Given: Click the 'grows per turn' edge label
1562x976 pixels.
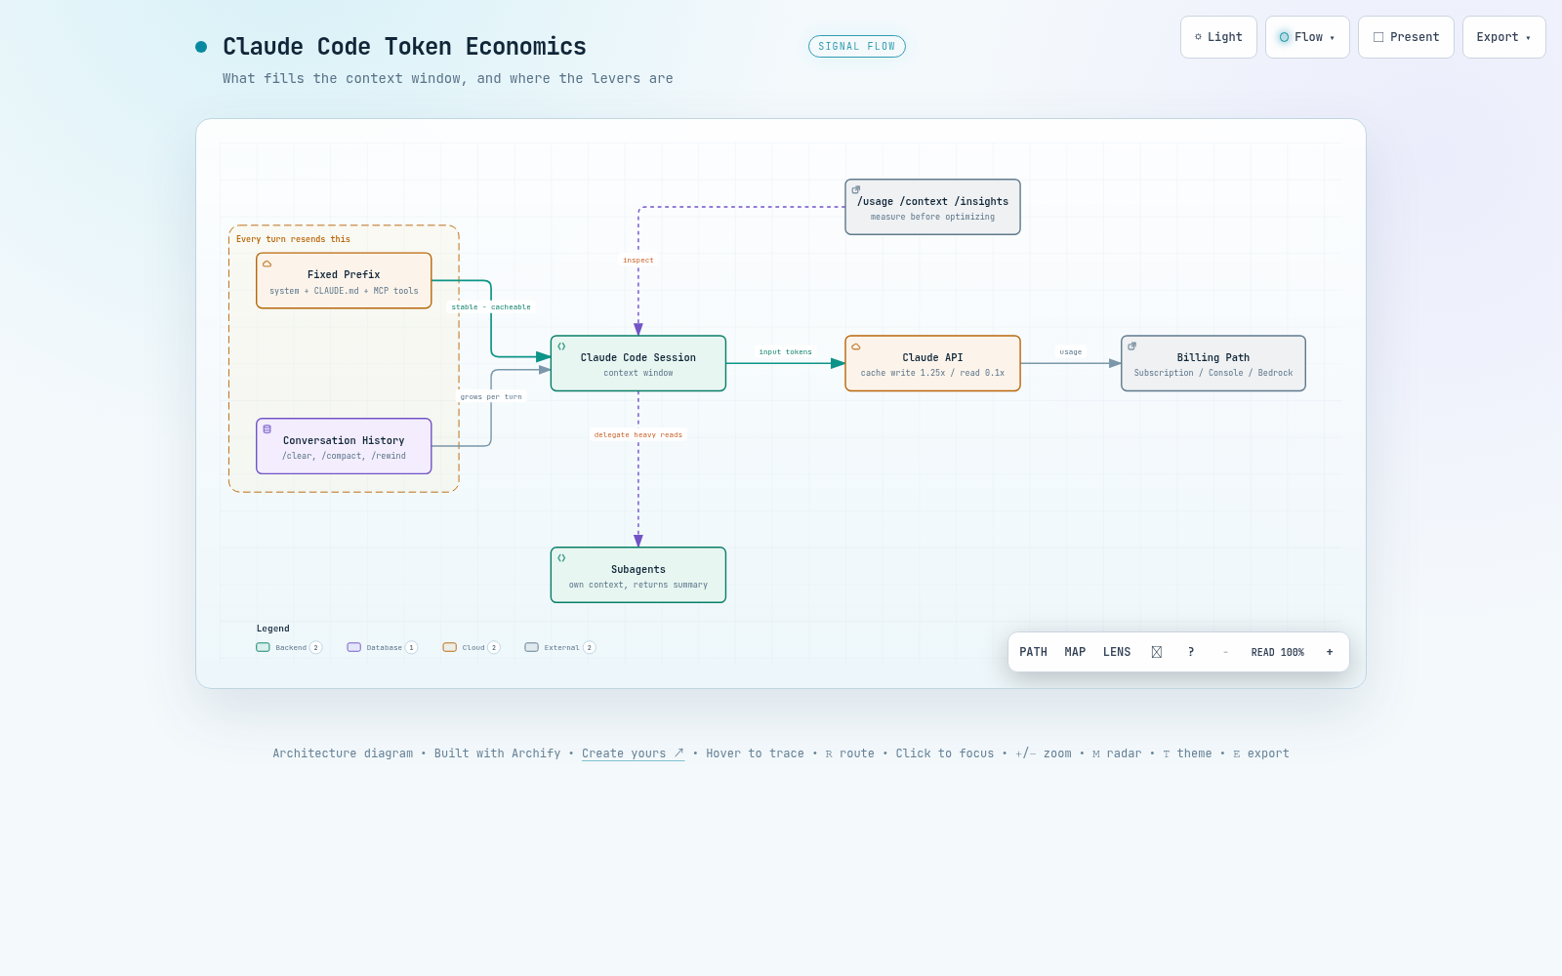Looking at the screenshot, I should click(491, 397).
